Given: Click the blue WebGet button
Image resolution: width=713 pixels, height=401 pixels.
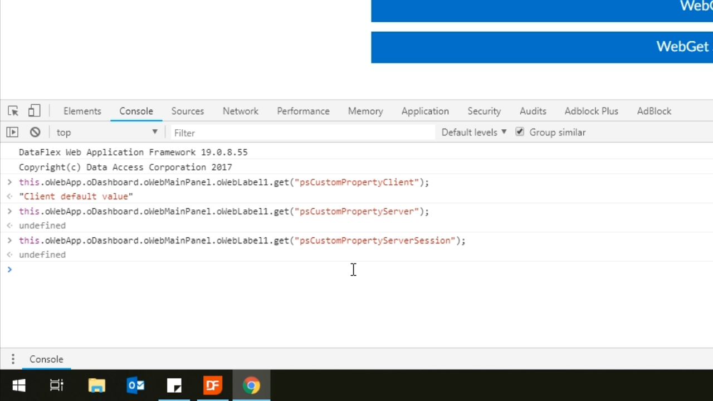Looking at the screenshot, I should (541, 47).
